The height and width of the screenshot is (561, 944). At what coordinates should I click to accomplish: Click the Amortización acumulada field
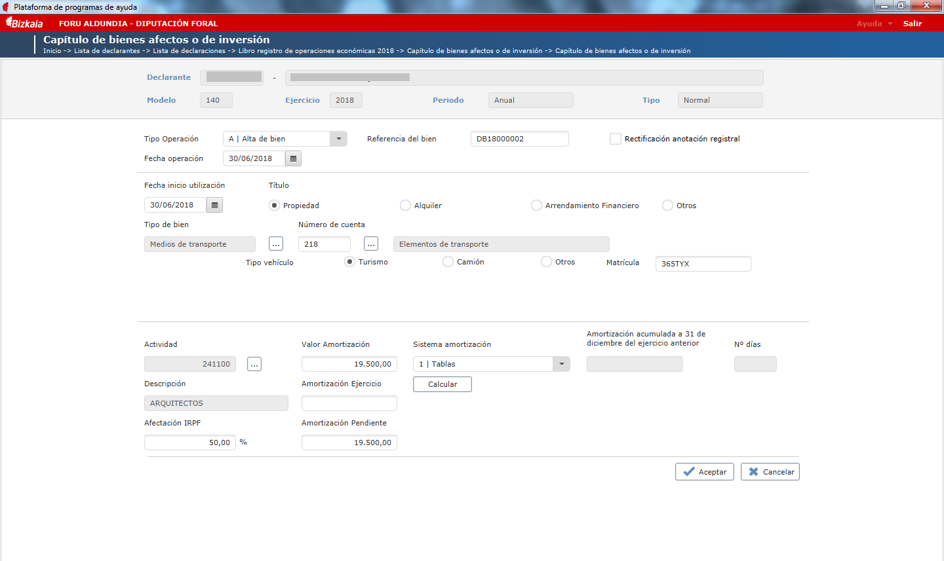click(635, 364)
